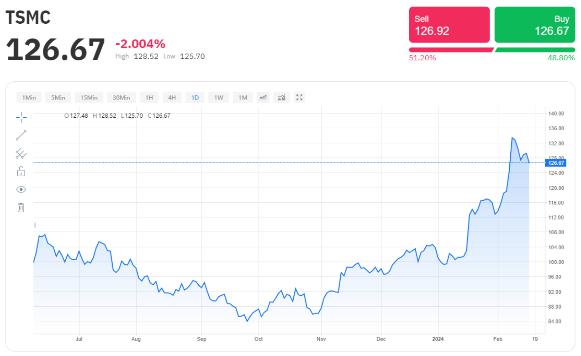Pick the trend line drawing tool
581x356 pixels.
pyautogui.click(x=21, y=136)
